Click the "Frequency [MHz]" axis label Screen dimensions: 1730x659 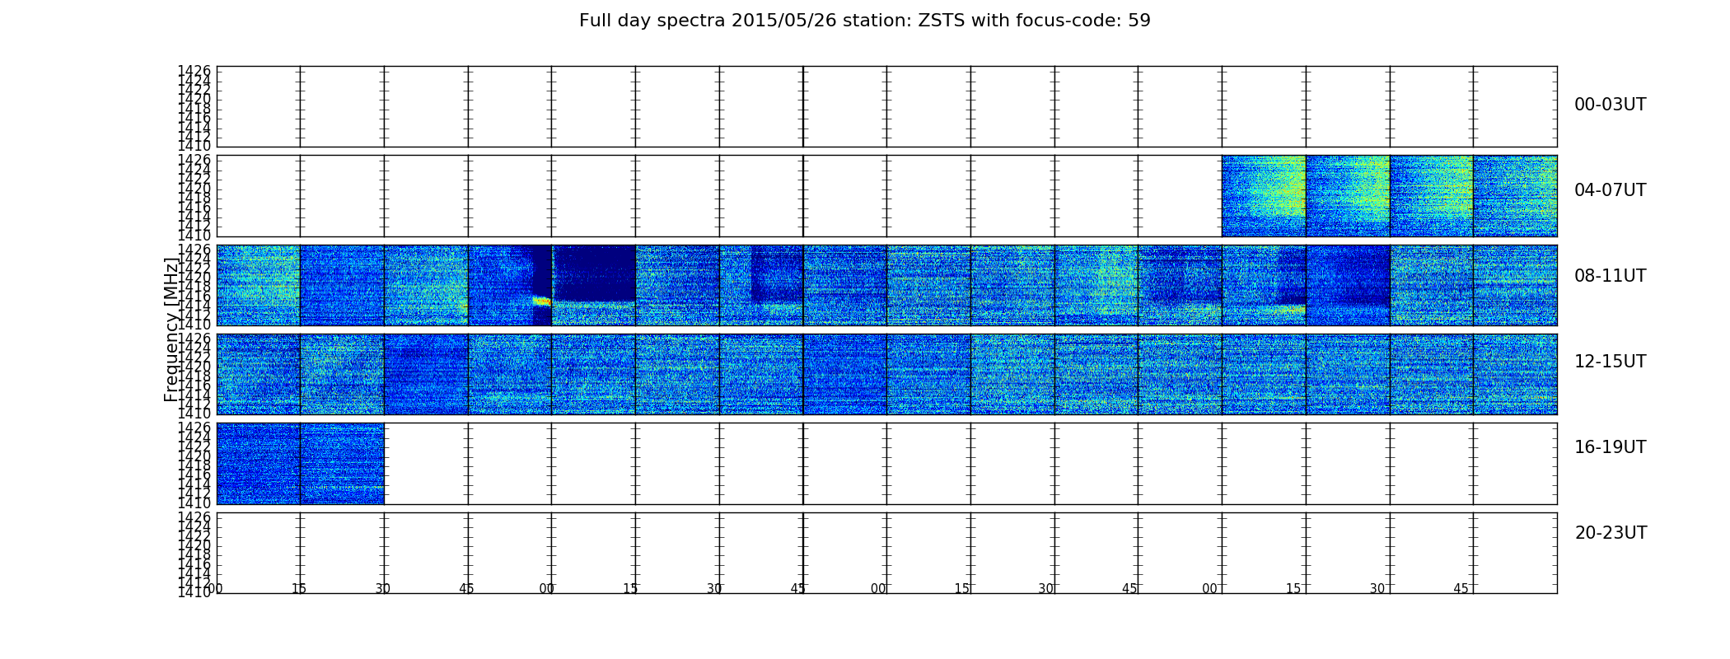coord(171,329)
